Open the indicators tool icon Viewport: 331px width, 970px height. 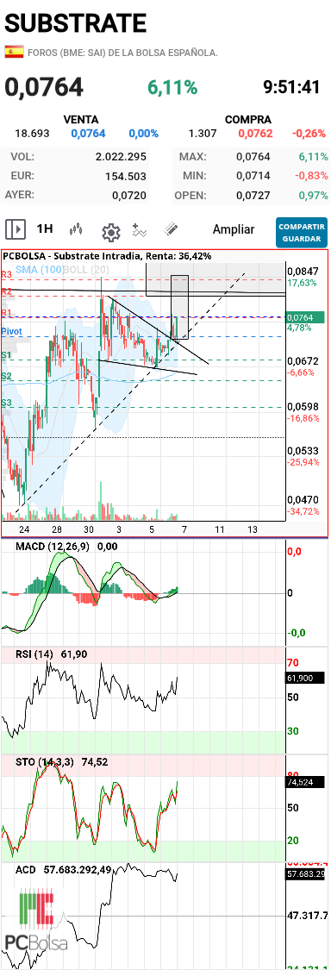point(141,230)
